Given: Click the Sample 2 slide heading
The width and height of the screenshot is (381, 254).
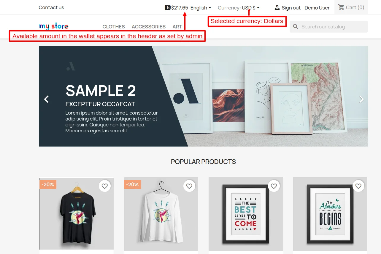Looking at the screenshot, I should [101, 91].
